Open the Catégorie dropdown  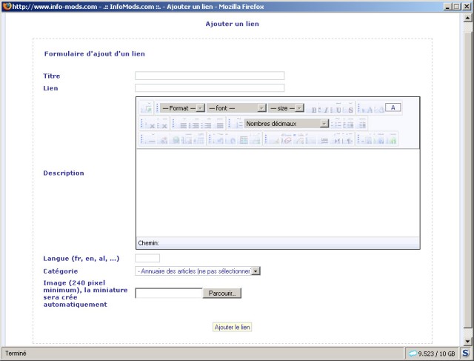click(198, 271)
